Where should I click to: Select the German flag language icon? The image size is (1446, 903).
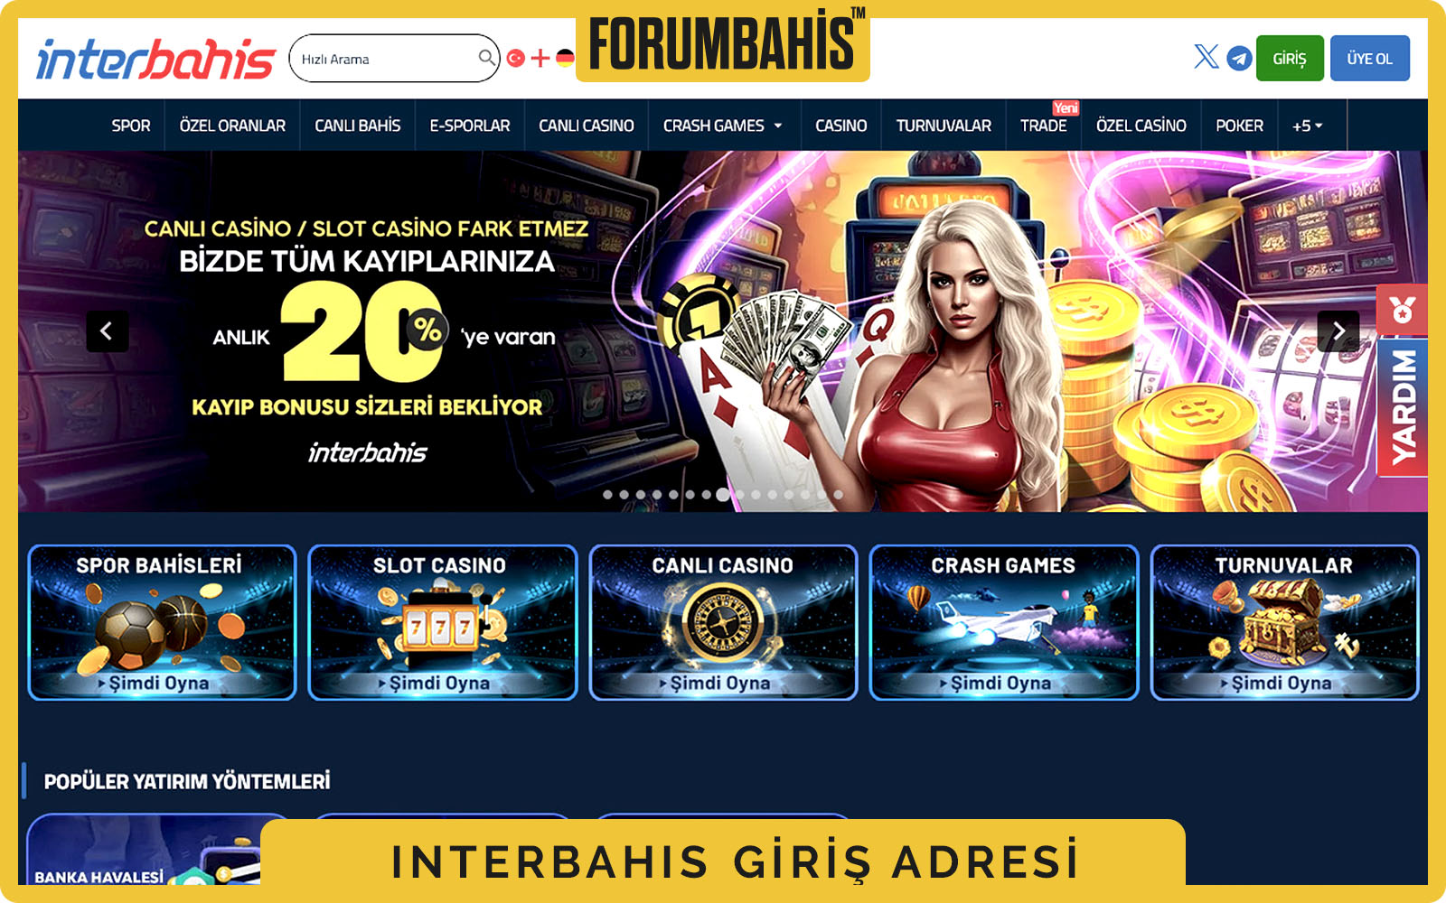pos(565,58)
